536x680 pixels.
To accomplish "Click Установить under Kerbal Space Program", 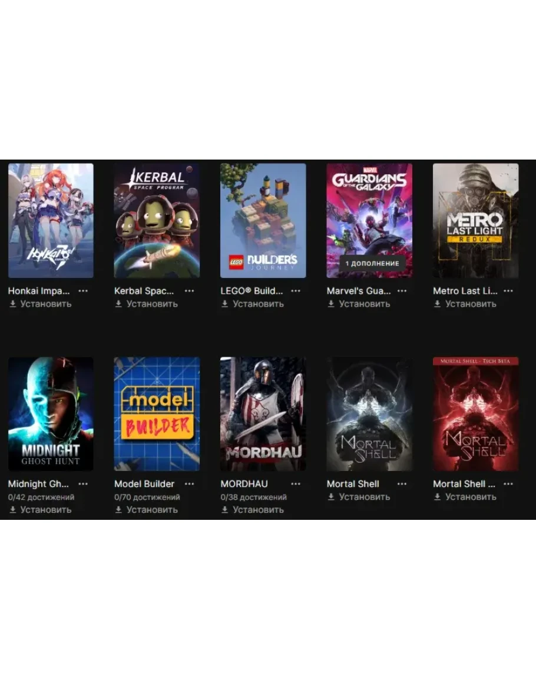I will click(x=147, y=304).
